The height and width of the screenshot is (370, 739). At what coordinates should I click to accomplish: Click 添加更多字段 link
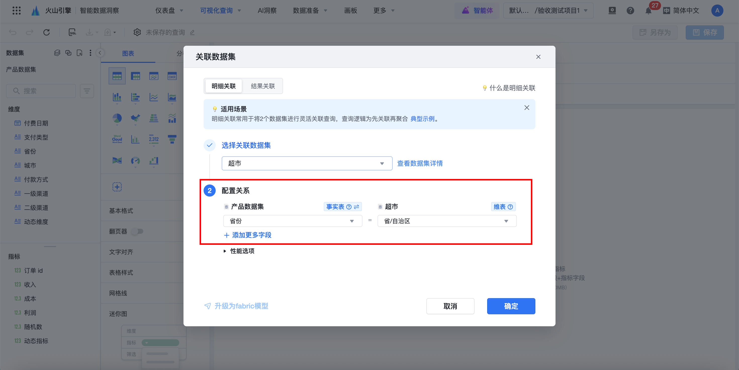[x=248, y=235]
